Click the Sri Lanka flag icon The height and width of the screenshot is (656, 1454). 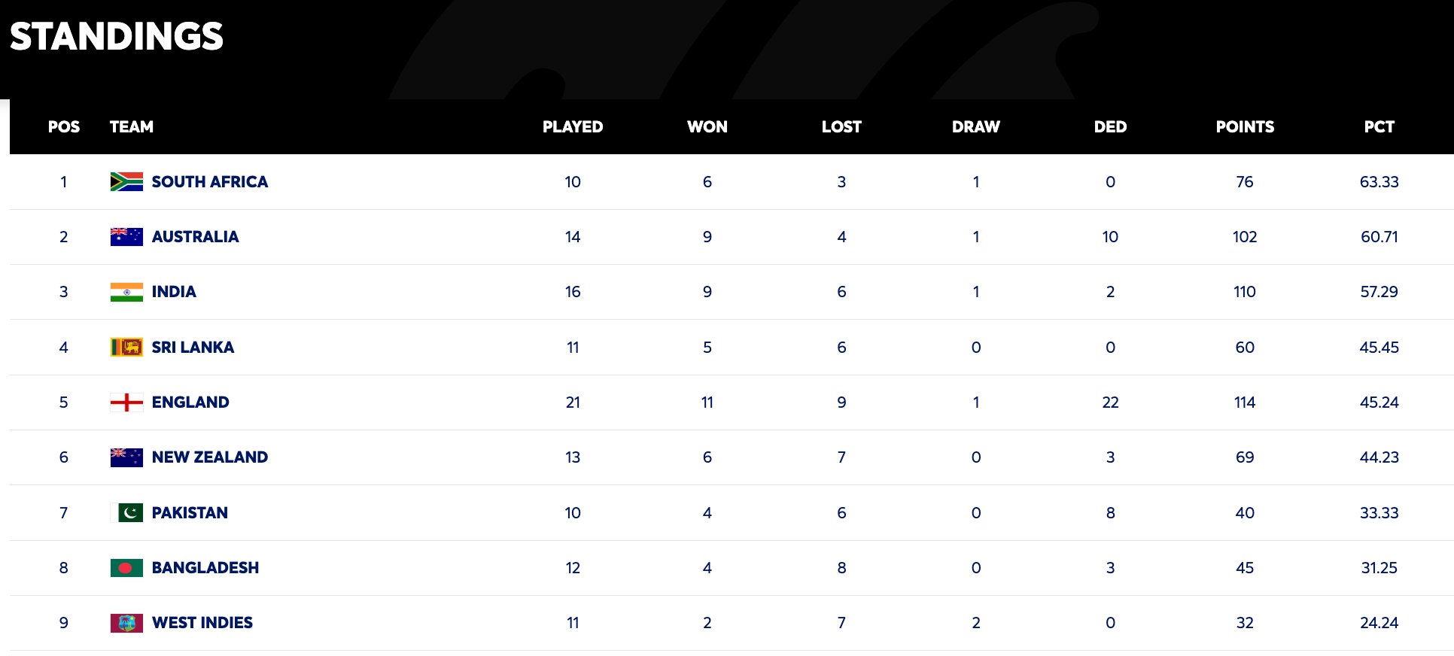point(126,348)
